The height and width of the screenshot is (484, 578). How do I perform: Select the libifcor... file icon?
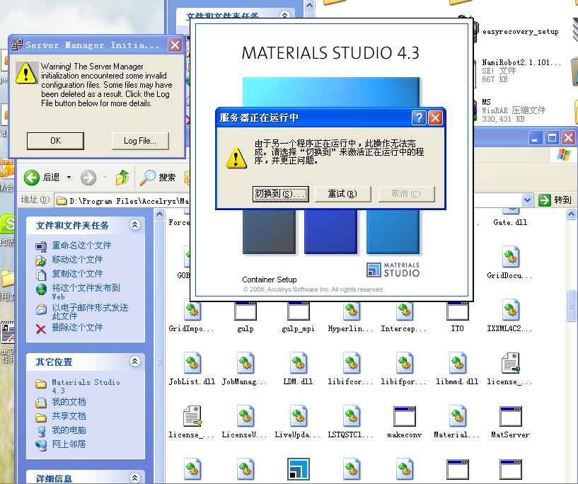click(352, 363)
